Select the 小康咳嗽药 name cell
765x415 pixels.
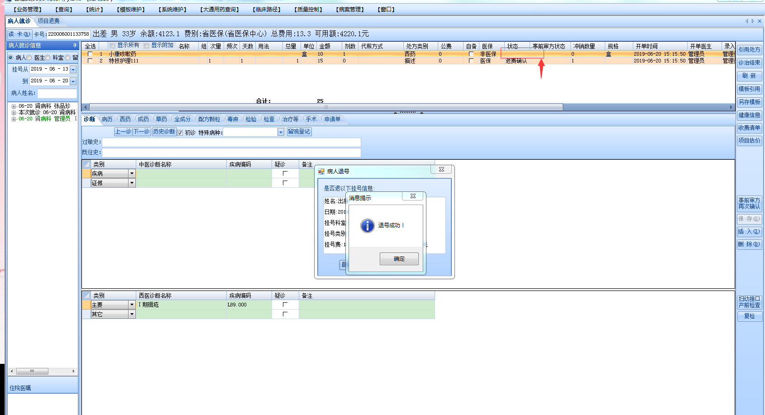click(x=153, y=54)
